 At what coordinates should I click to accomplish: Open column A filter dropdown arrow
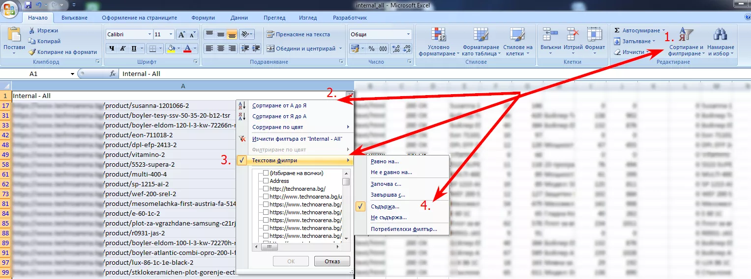(349, 96)
